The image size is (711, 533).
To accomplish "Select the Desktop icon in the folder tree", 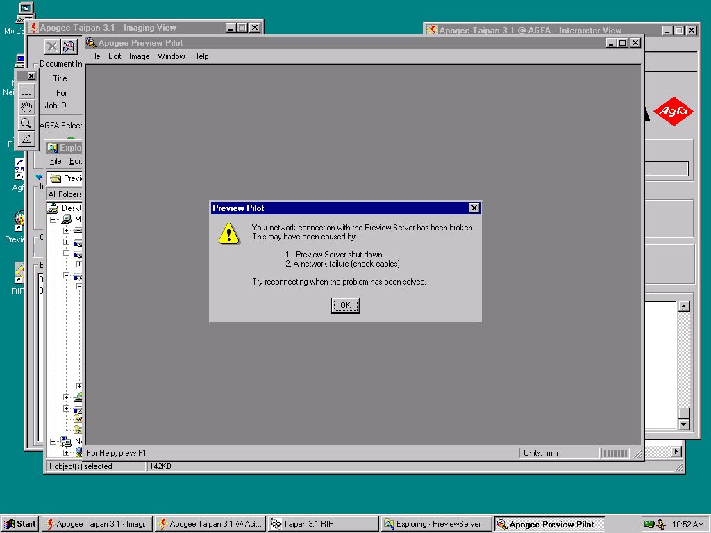I will coord(53,208).
